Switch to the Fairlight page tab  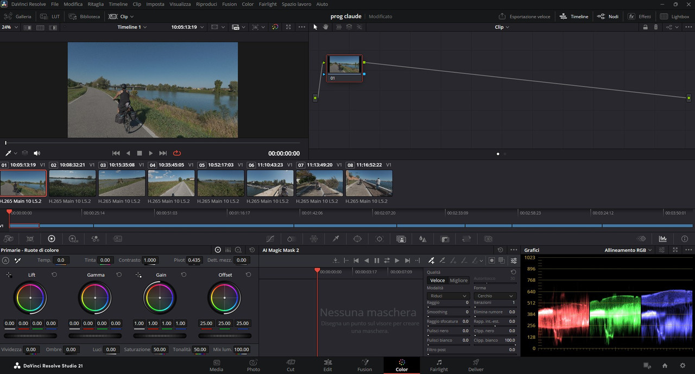coord(439,365)
